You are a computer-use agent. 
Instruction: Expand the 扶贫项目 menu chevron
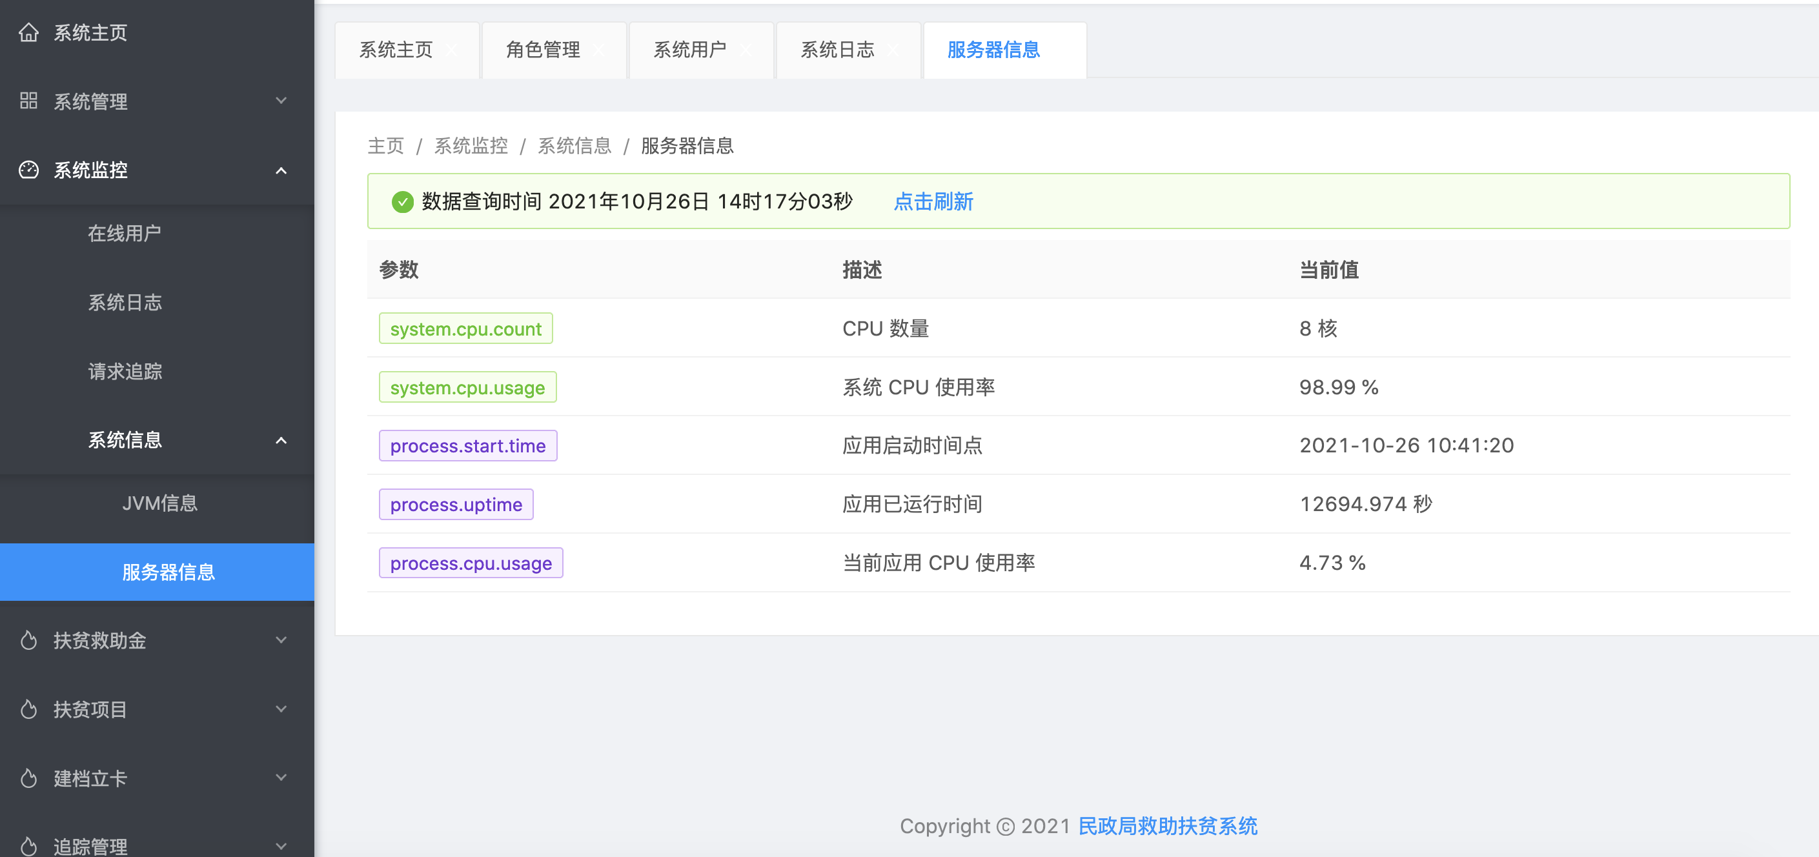281,709
